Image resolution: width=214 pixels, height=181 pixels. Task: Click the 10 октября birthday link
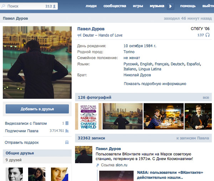tap(133, 46)
